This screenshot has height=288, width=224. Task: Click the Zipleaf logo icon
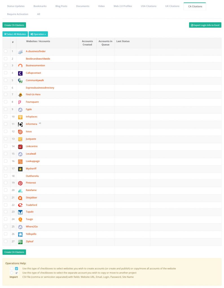coord(20,242)
